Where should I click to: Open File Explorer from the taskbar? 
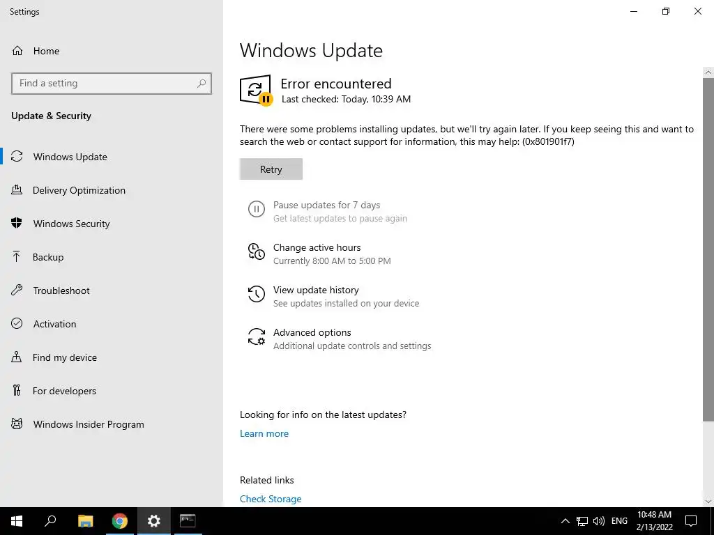(85, 521)
